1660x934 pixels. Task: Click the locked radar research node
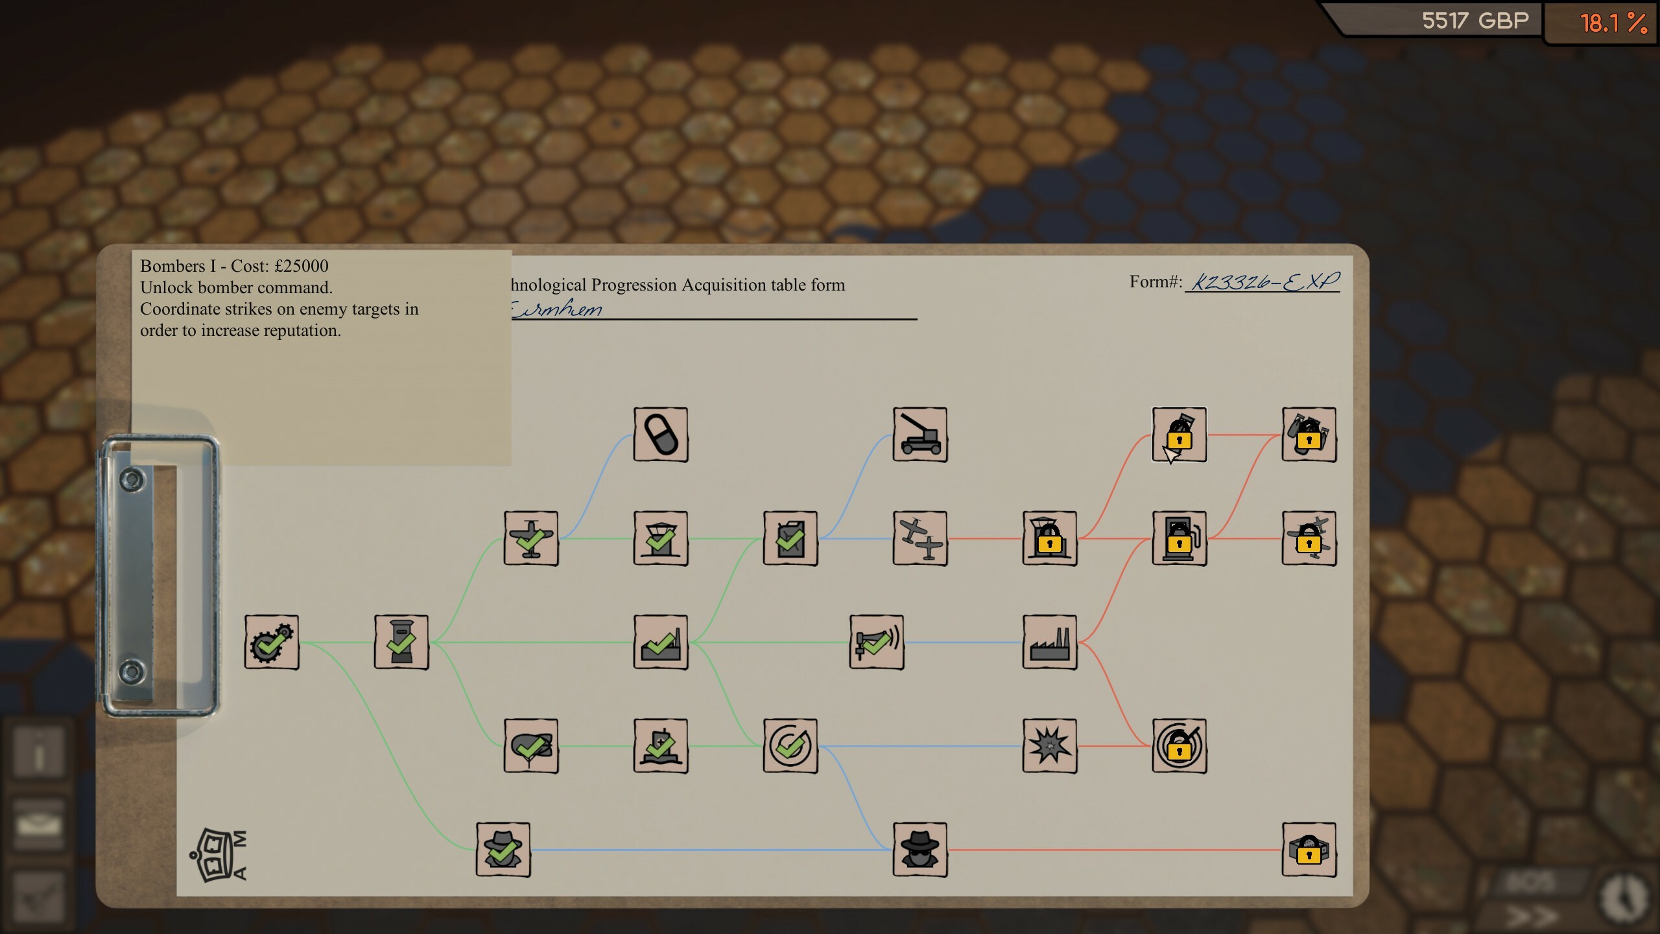(x=1179, y=746)
